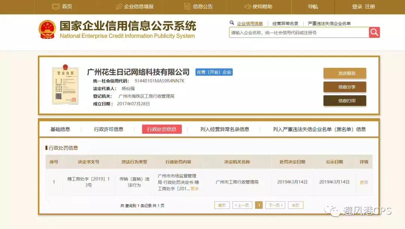Viewport: 405px width, 229px height.
Task: Click the 公示日期 column header
Action: (x=334, y=162)
